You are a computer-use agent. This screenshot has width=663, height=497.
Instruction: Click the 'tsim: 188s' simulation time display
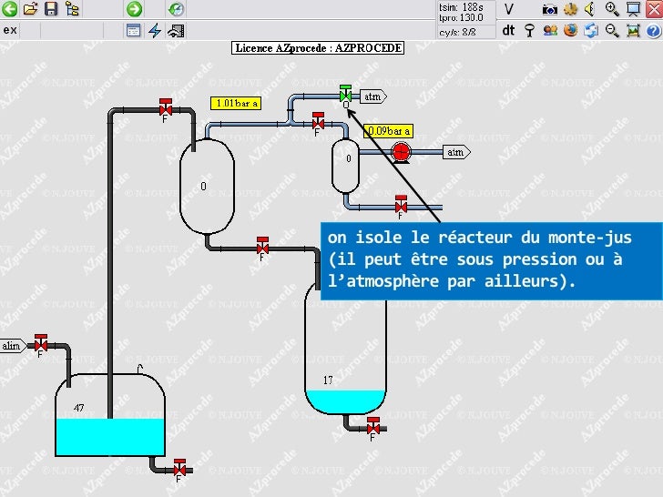(x=461, y=7)
